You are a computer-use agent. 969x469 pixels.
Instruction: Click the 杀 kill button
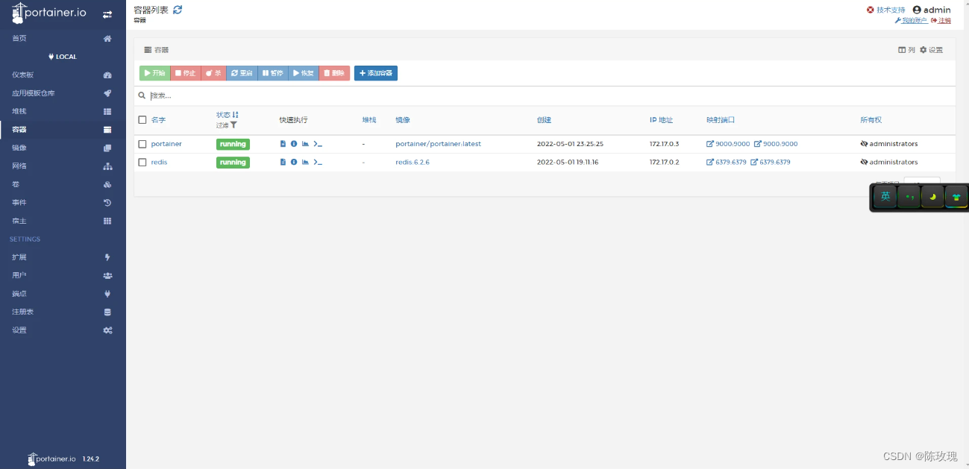(x=213, y=73)
